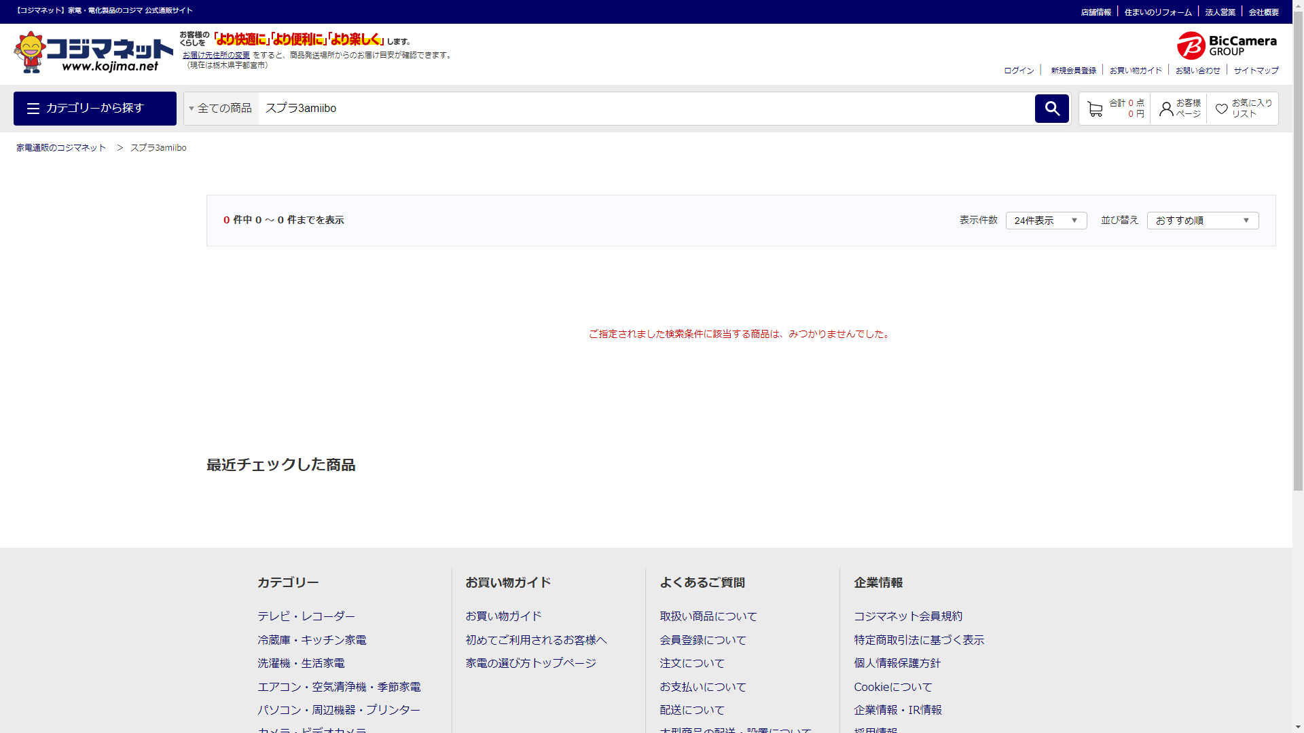Open the 新規会員登録 link
Viewport: 1304px width, 733px height.
click(1073, 71)
